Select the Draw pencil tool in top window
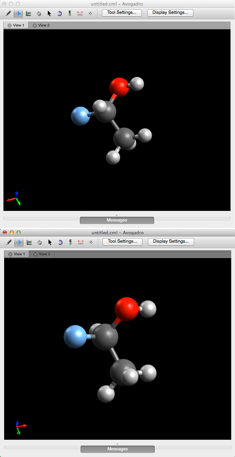 (x=9, y=13)
